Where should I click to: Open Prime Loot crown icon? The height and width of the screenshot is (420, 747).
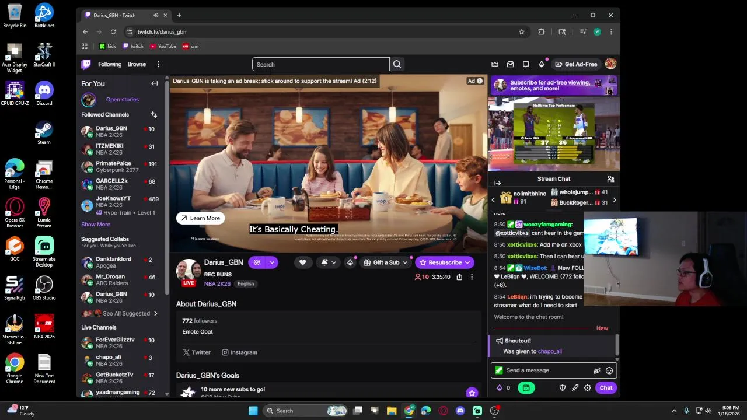(x=495, y=64)
